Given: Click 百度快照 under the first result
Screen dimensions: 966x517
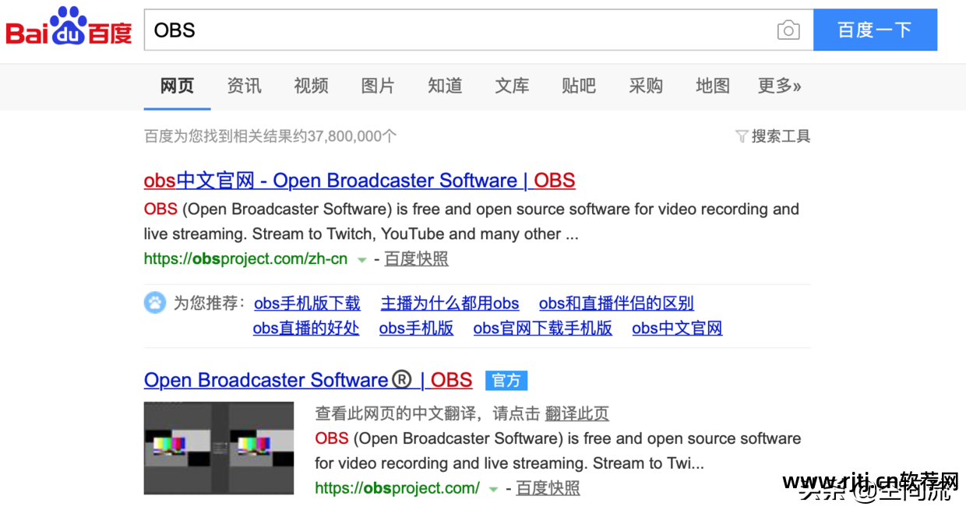Looking at the screenshot, I should click(x=416, y=258).
